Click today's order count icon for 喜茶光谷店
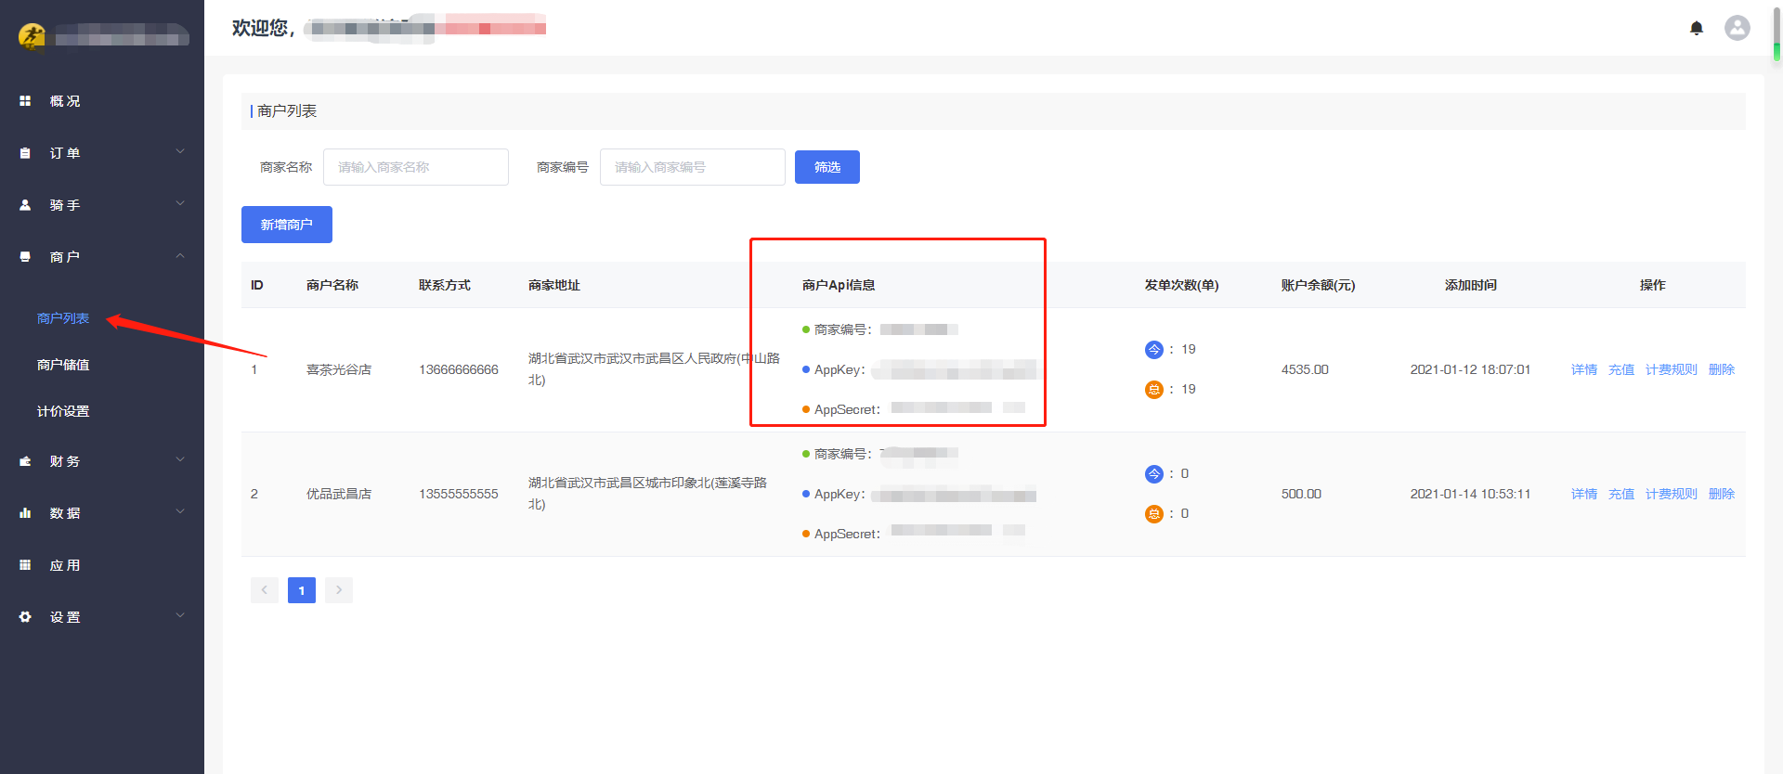 (x=1154, y=350)
